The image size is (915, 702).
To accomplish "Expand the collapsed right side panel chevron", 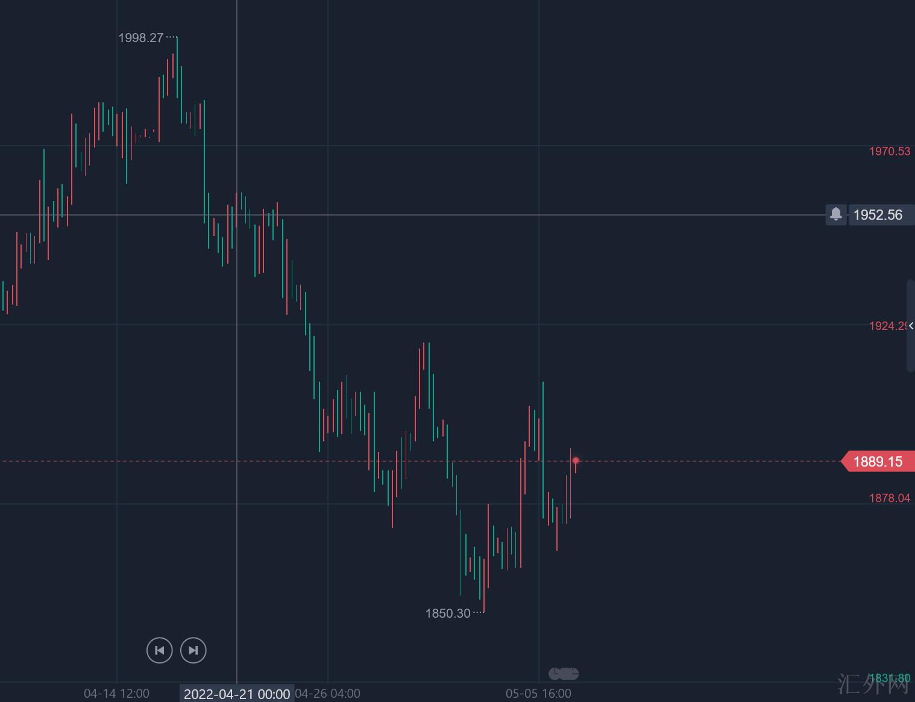I will pos(911,326).
